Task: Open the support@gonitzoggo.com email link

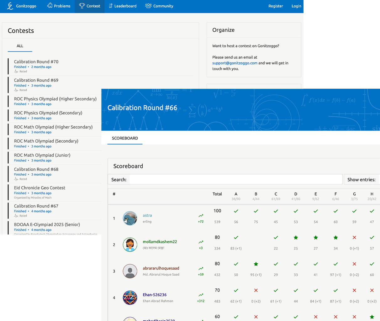Action: (x=235, y=63)
